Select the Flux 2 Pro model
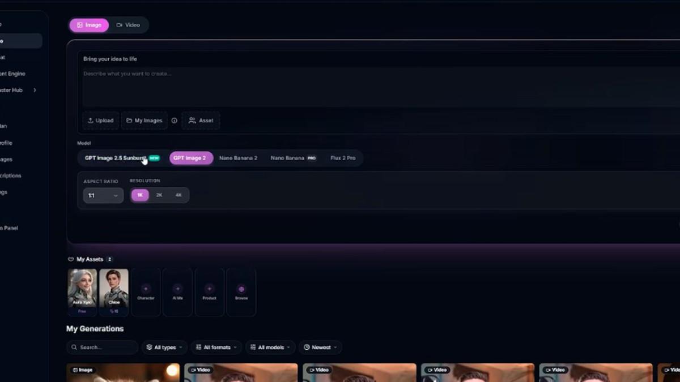The image size is (680, 382). (343, 158)
